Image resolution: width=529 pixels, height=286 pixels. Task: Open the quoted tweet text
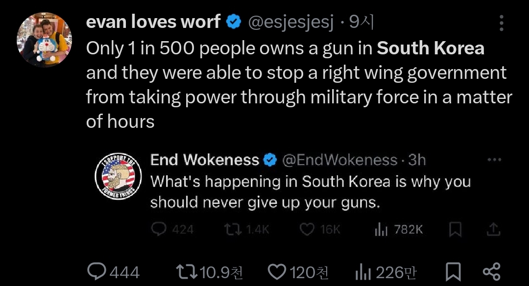[310, 191]
